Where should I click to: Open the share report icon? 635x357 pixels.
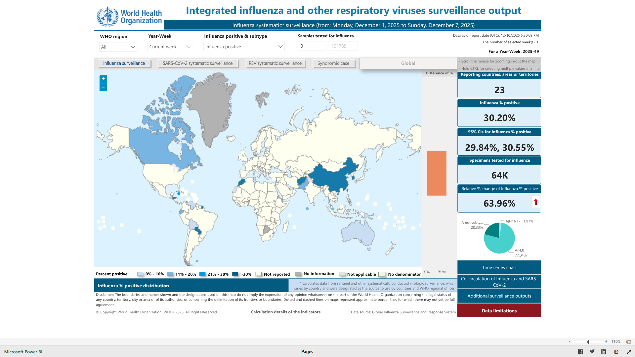pos(616,352)
